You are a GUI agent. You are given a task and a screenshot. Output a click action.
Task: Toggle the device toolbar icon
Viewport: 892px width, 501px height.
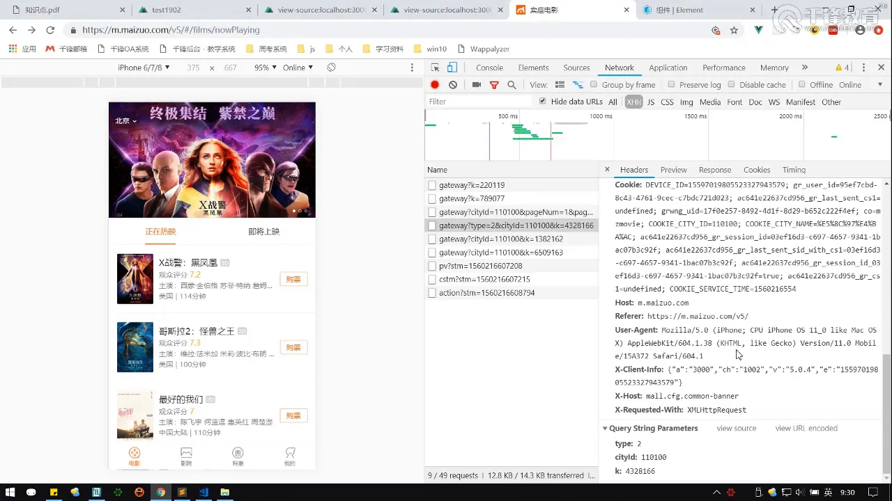(x=452, y=67)
